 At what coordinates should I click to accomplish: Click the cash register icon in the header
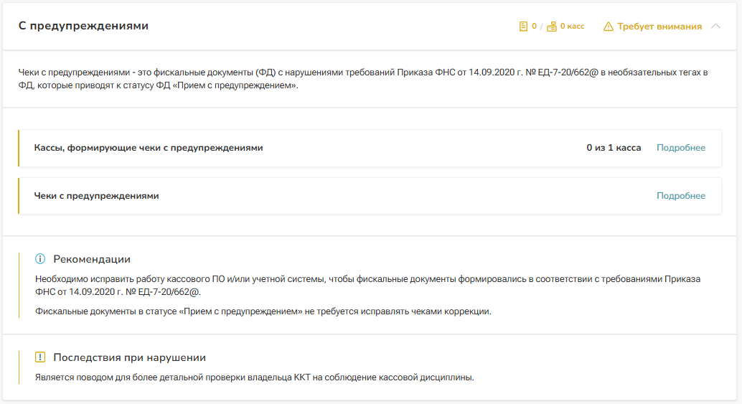click(x=552, y=27)
